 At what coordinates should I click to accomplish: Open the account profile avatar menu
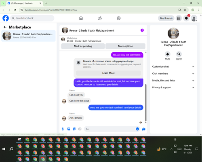[x=194, y=18]
